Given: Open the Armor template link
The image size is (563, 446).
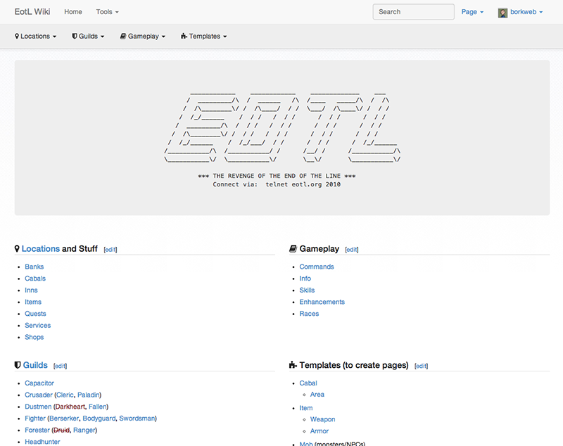Looking at the screenshot, I should tap(320, 431).
